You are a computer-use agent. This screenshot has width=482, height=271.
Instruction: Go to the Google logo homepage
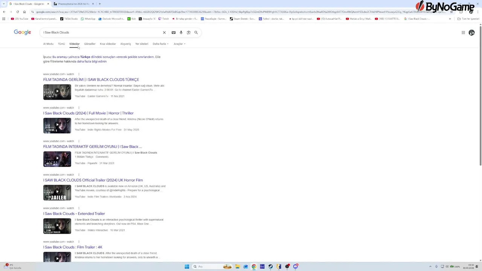pos(22,32)
